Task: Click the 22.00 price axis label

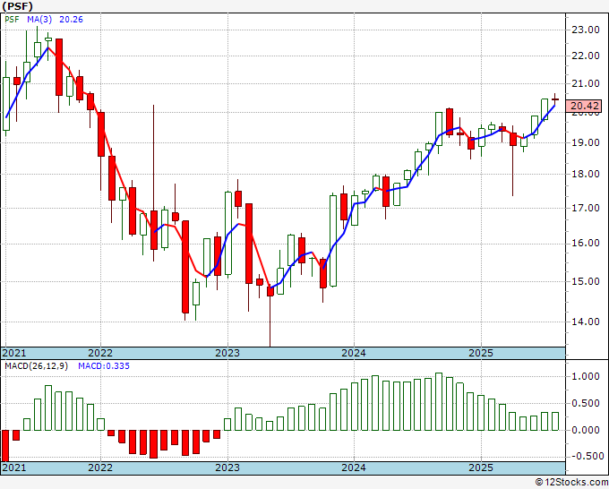Action: pos(586,56)
